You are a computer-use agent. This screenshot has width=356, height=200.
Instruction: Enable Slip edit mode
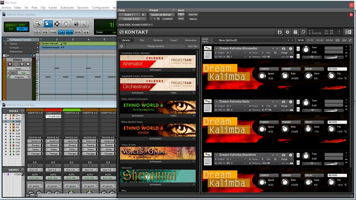tap(11, 29)
